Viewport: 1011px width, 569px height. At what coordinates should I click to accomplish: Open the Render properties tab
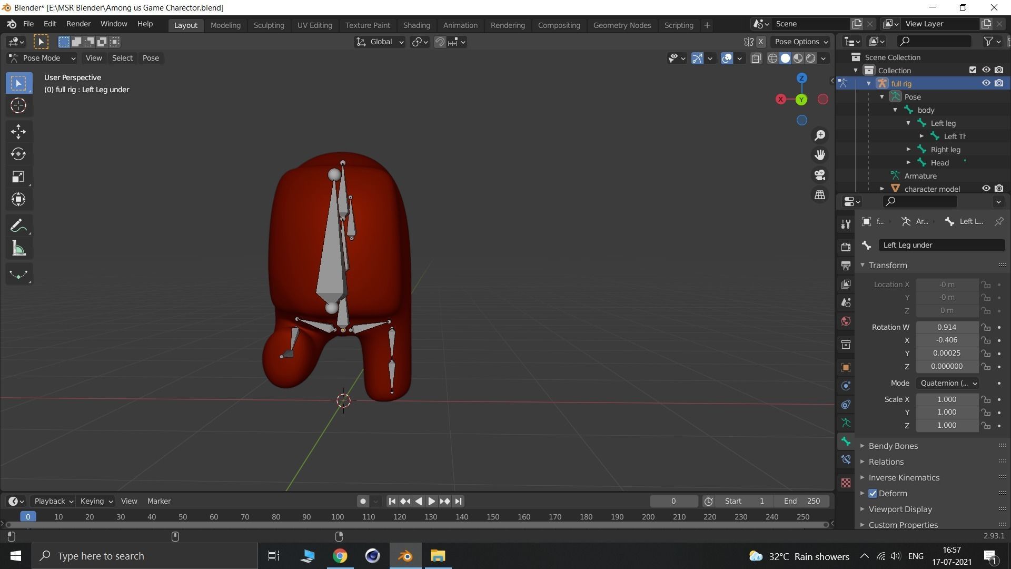(x=846, y=247)
